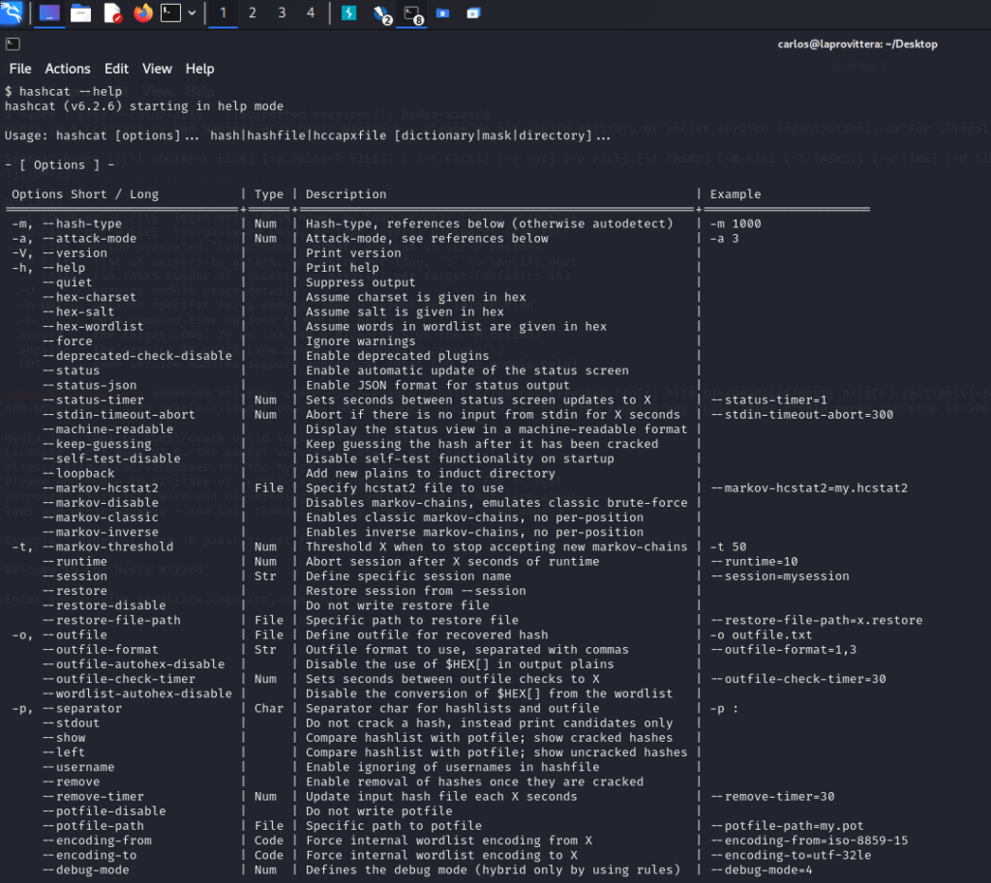This screenshot has width=991, height=883.
Task: Click the show desktop icon in panel
Action: pos(49,14)
